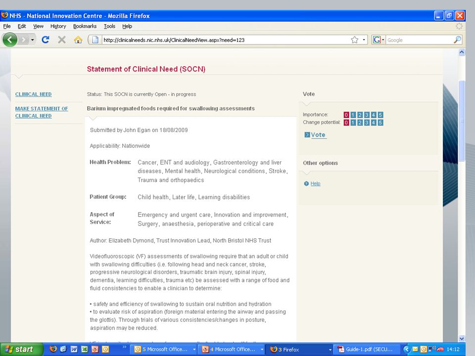Click the mail envelope tray icon
This screenshot has width=475, height=356.
point(415,349)
